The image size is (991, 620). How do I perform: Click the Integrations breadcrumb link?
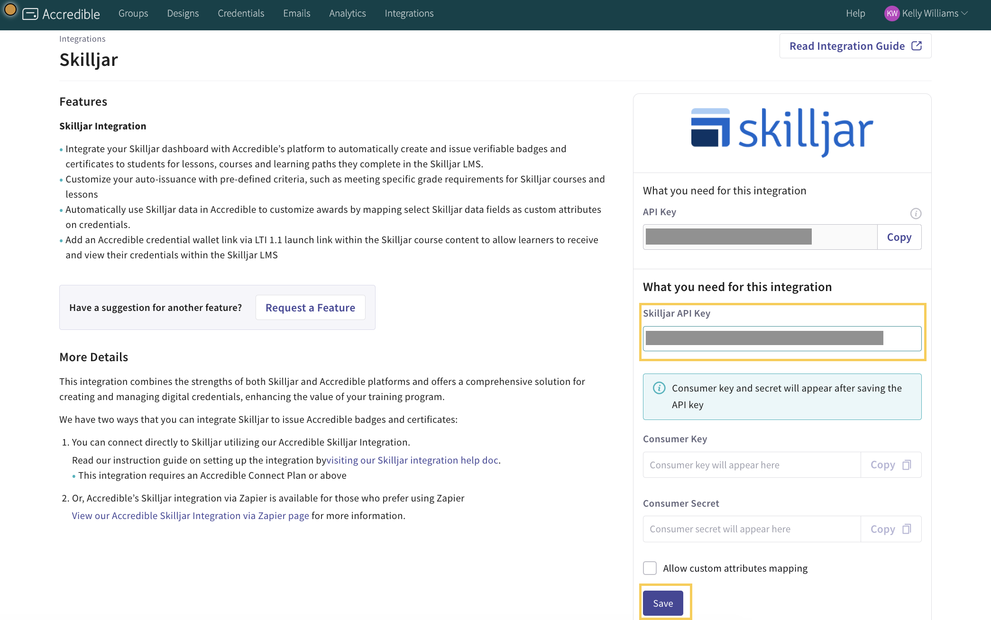click(x=83, y=39)
